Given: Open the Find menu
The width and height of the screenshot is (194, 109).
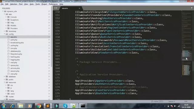Looking at the screenshot, I should pos(21,4).
